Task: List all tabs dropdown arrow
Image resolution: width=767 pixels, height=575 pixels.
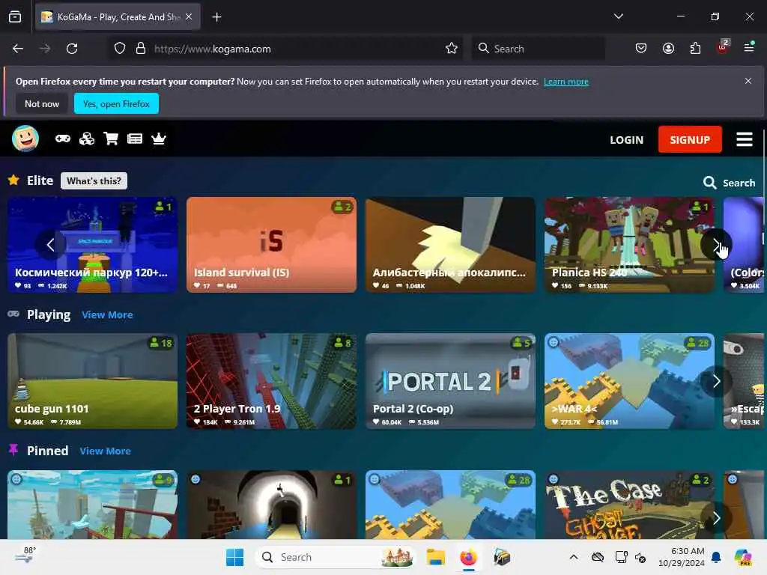Action: click(618, 16)
